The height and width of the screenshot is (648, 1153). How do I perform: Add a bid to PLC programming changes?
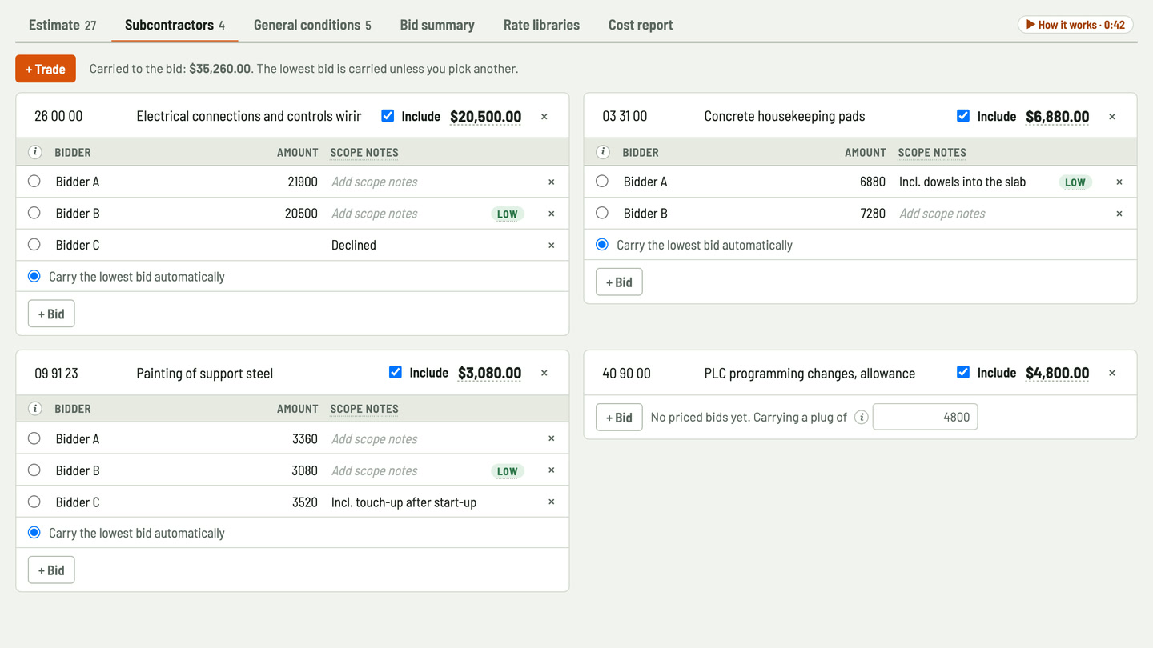[619, 417]
